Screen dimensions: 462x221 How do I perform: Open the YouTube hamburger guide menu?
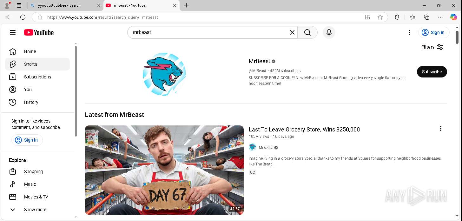point(13,32)
